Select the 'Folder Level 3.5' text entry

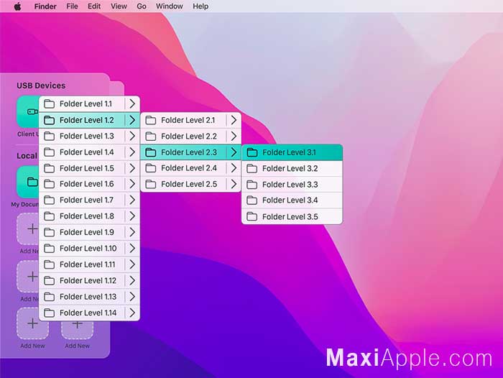[290, 216]
